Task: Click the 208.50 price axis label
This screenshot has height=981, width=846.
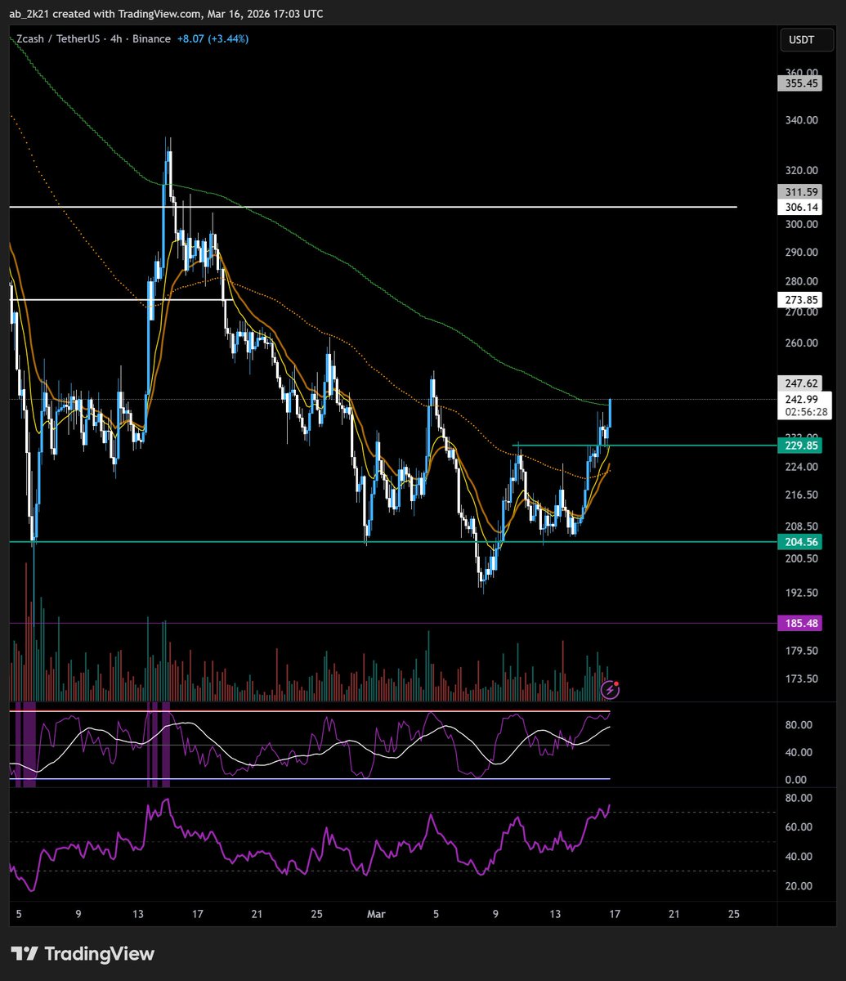Action: coord(801,526)
